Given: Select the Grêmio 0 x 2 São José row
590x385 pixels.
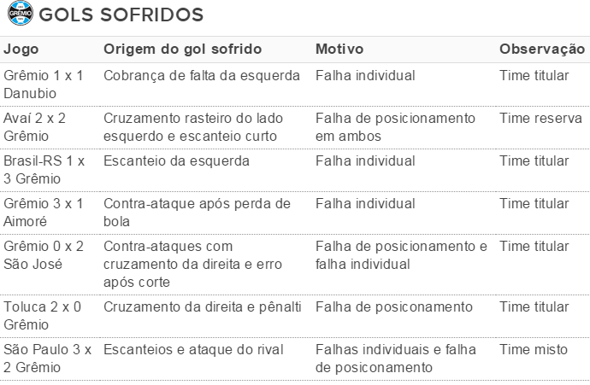Looking at the screenshot, I should [295, 265].
